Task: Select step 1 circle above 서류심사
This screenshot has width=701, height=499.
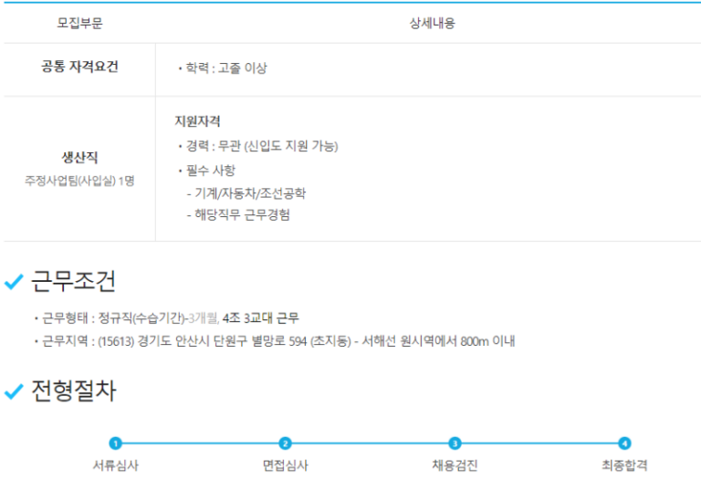Action: tap(115, 443)
